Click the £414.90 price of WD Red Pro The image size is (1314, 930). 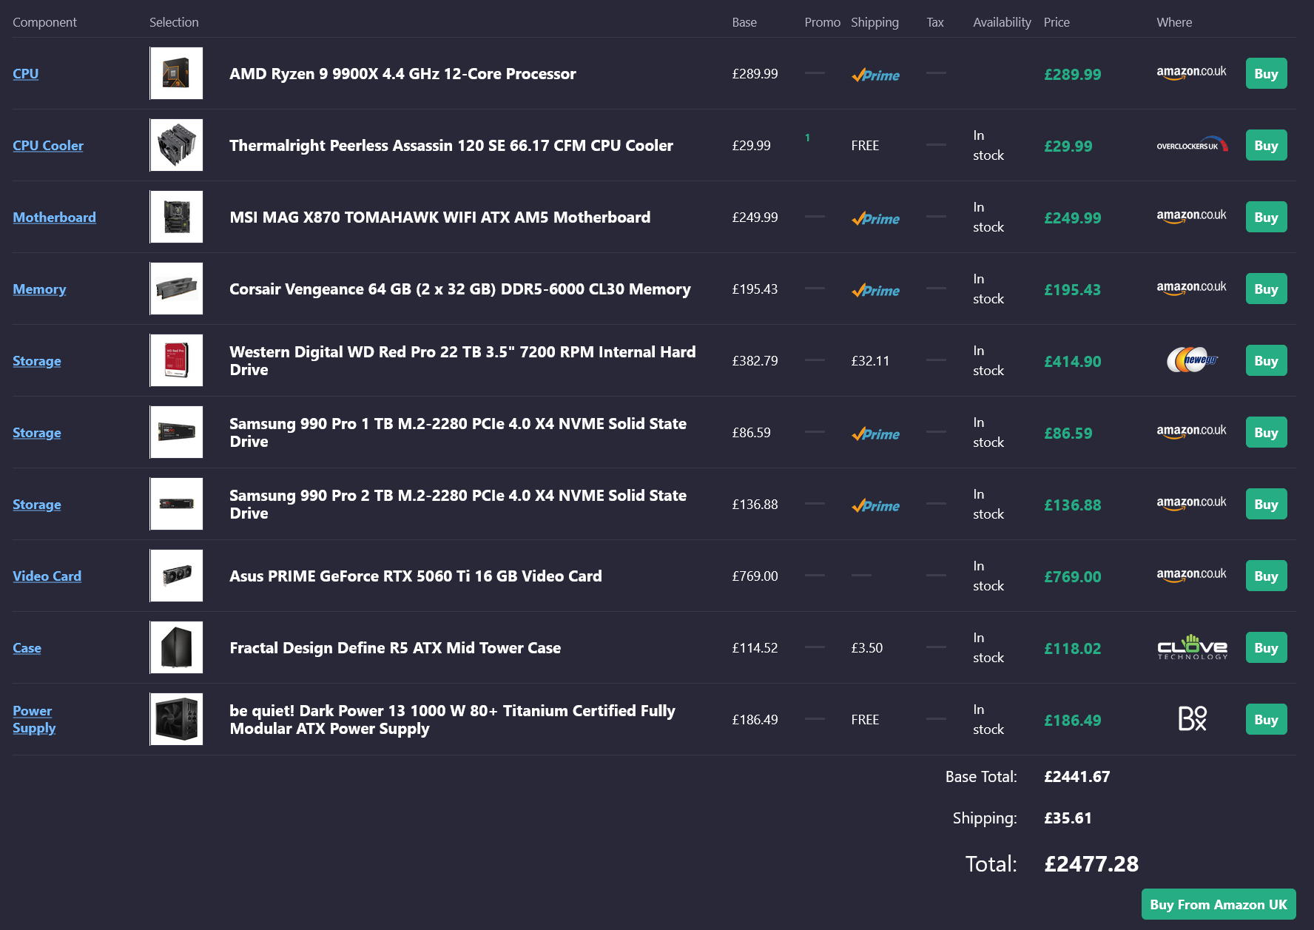(1072, 361)
